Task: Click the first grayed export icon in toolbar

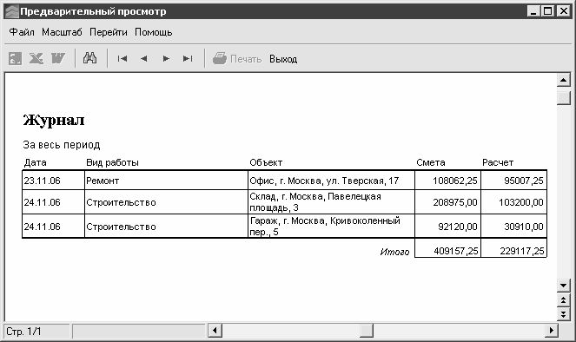Action: click(16, 59)
